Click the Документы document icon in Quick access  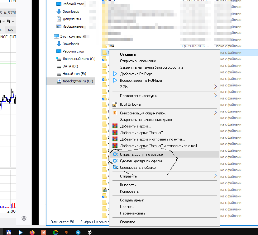point(59,19)
